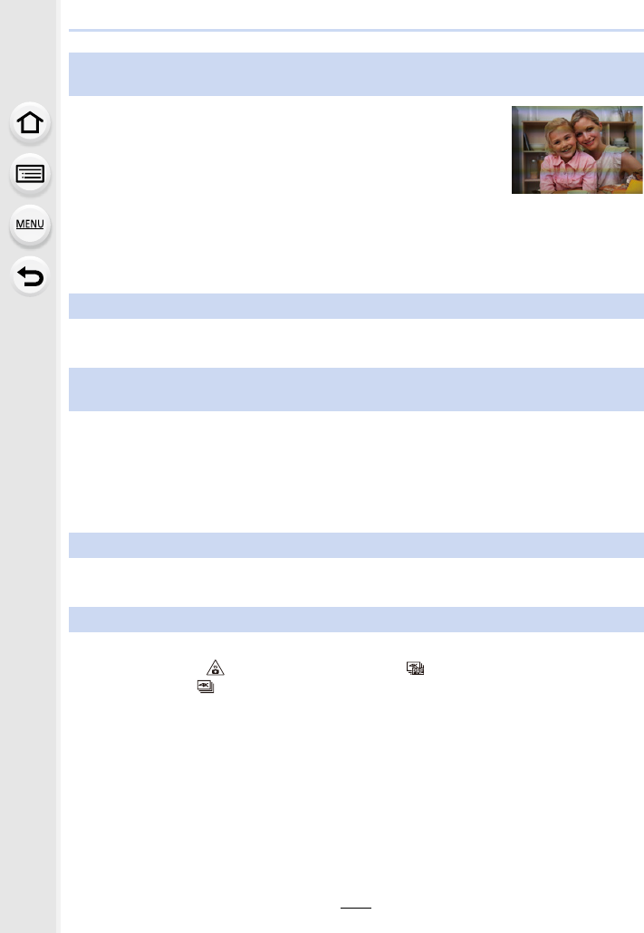Viewport: 644px width, 933px height.
Task: Open the MENU list button
Action: [x=30, y=225]
